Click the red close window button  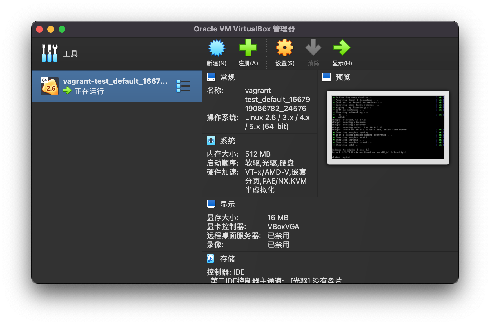39,29
